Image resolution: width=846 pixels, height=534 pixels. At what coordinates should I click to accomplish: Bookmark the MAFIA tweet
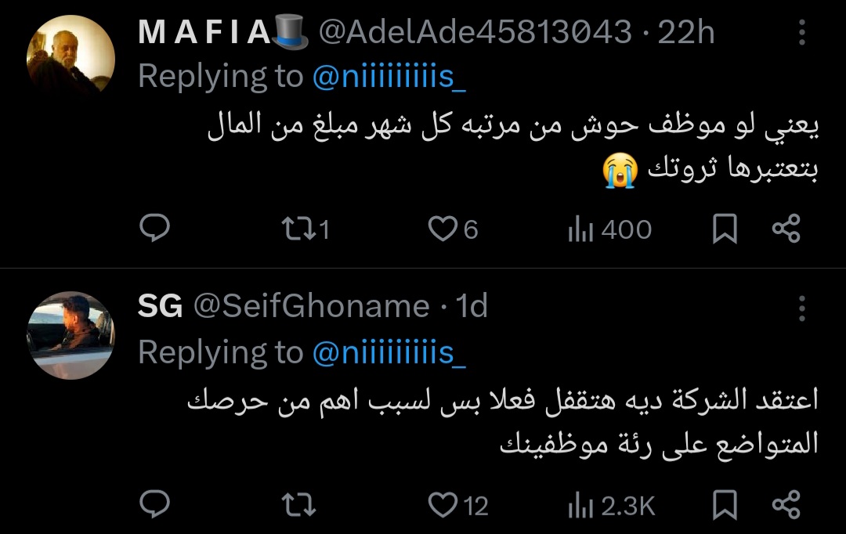[x=725, y=229]
